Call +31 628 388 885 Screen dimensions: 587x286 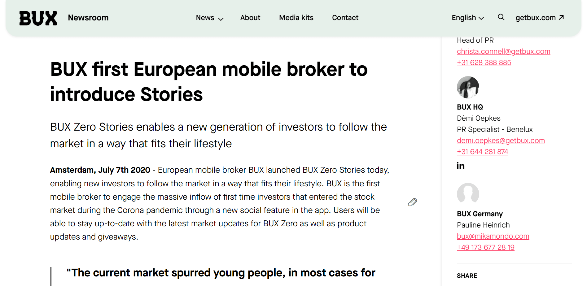point(484,63)
